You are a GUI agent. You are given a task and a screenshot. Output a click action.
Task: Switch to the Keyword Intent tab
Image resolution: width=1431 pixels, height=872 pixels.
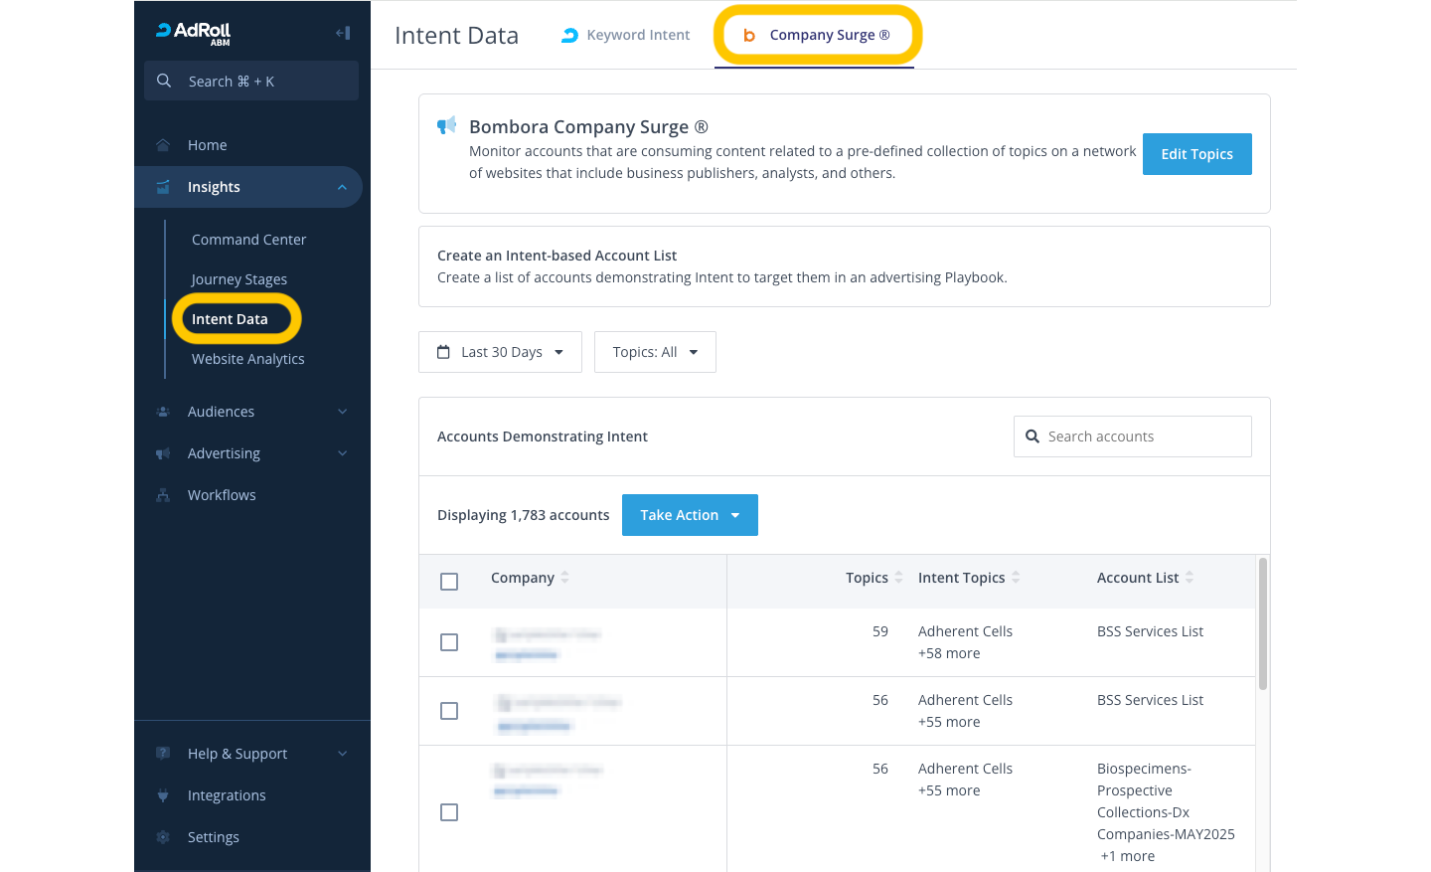pyautogui.click(x=626, y=35)
